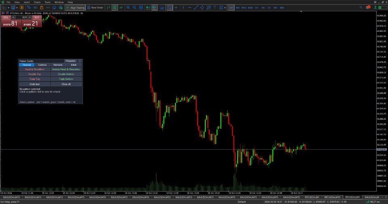This screenshot has height=204, width=388.
Task: Switch to Continue tab in Pattern Toolkit
Action: point(42,65)
